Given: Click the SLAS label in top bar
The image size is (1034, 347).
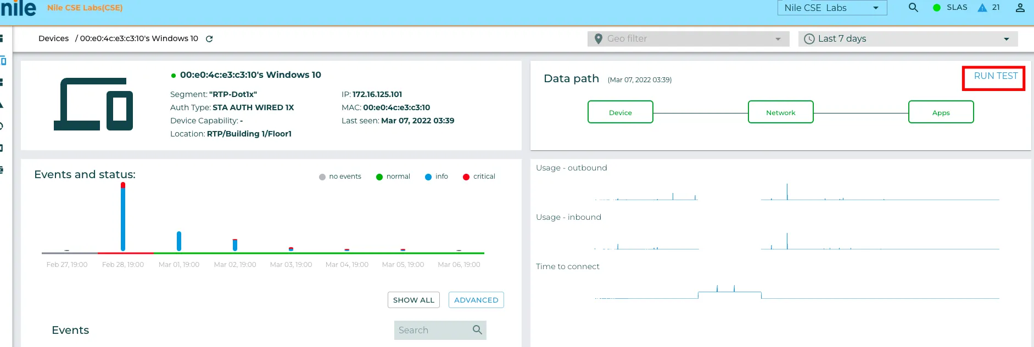Looking at the screenshot, I should point(957,8).
